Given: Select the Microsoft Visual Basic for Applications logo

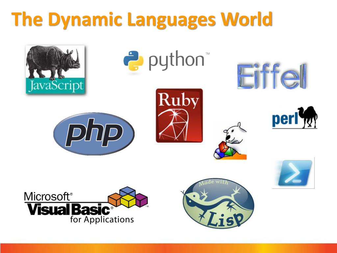Looking at the screenshot, I should pos(86,205).
